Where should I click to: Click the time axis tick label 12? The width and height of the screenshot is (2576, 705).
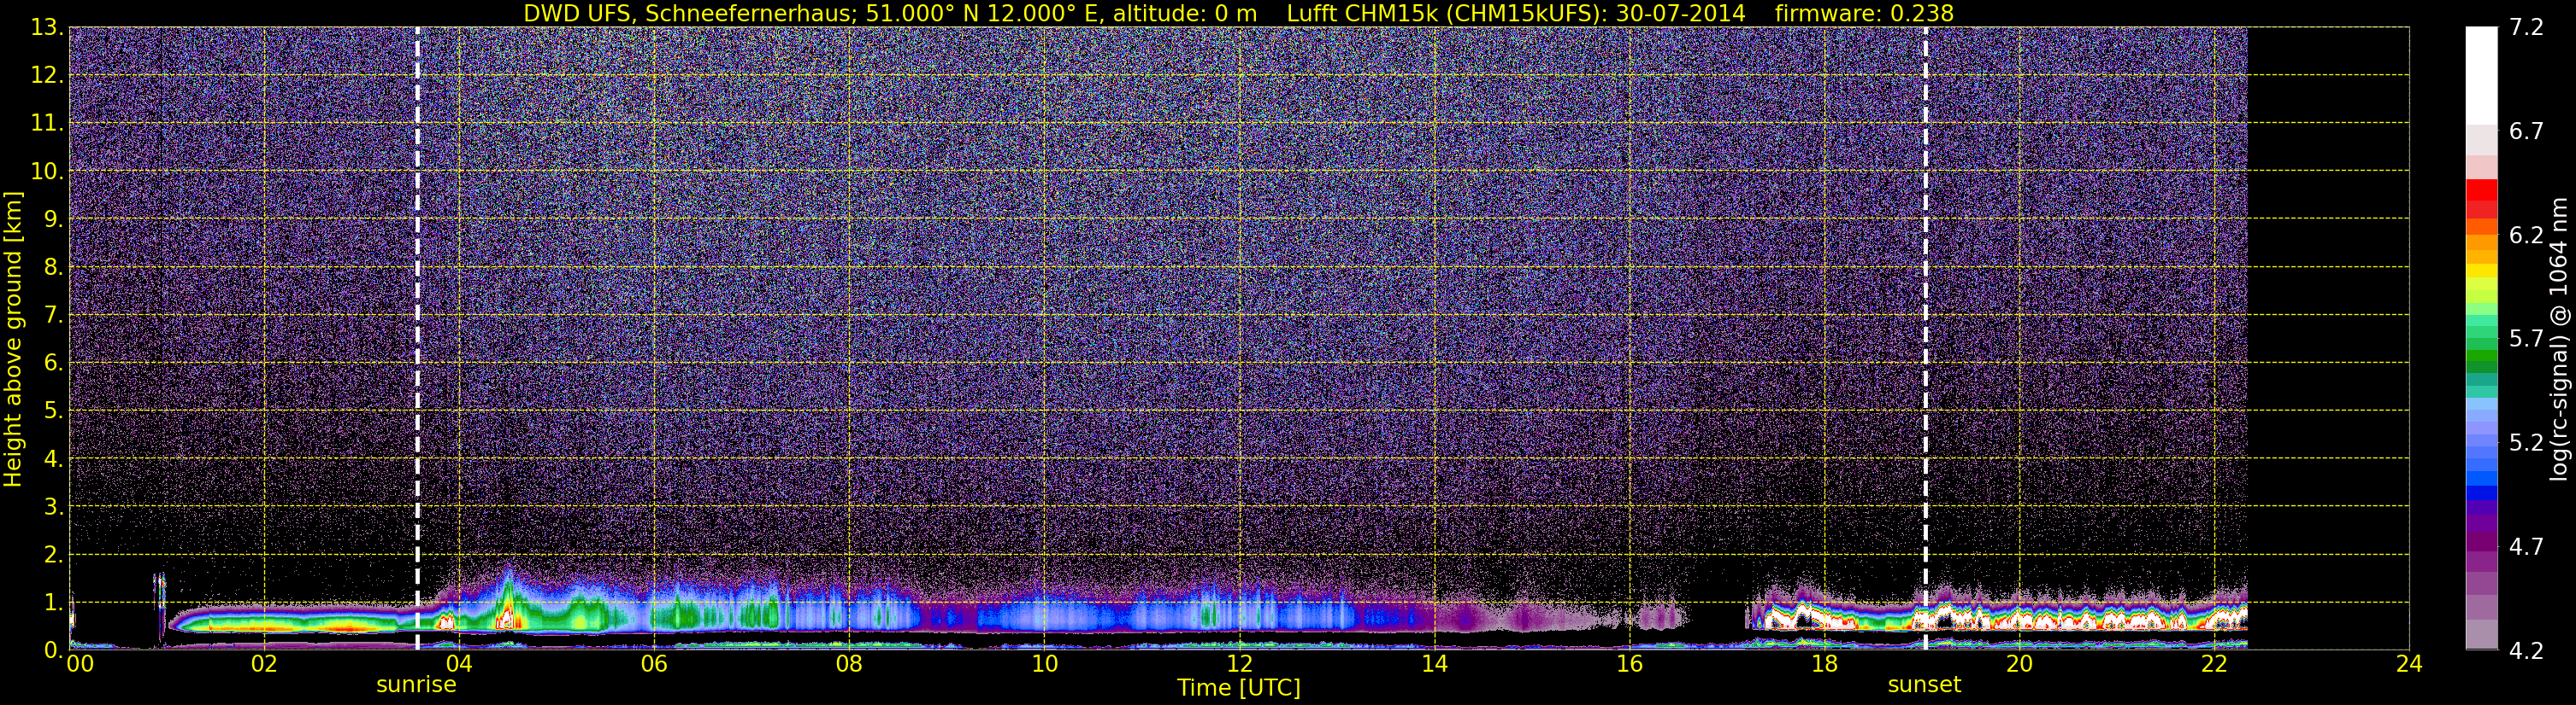click(x=1238, y=664)
